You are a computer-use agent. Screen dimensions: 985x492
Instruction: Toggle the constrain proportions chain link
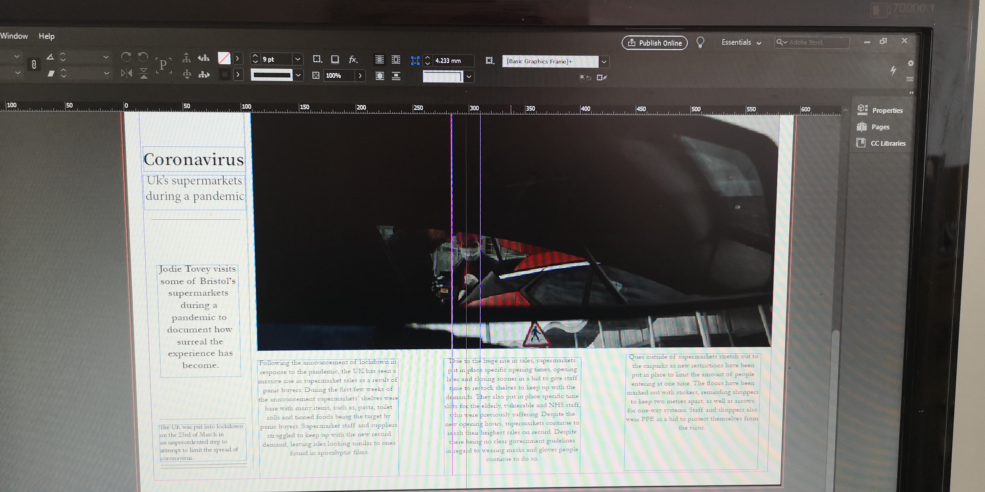pos(34,64)
